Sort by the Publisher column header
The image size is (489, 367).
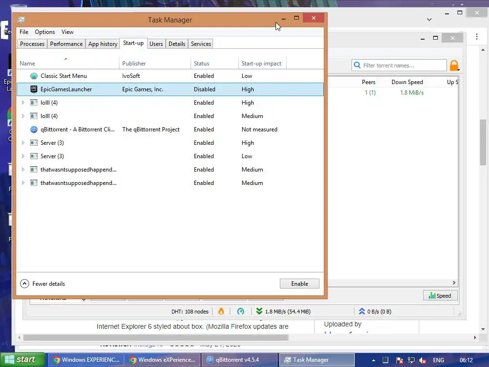pyautogui.click(x=155, y=63)
